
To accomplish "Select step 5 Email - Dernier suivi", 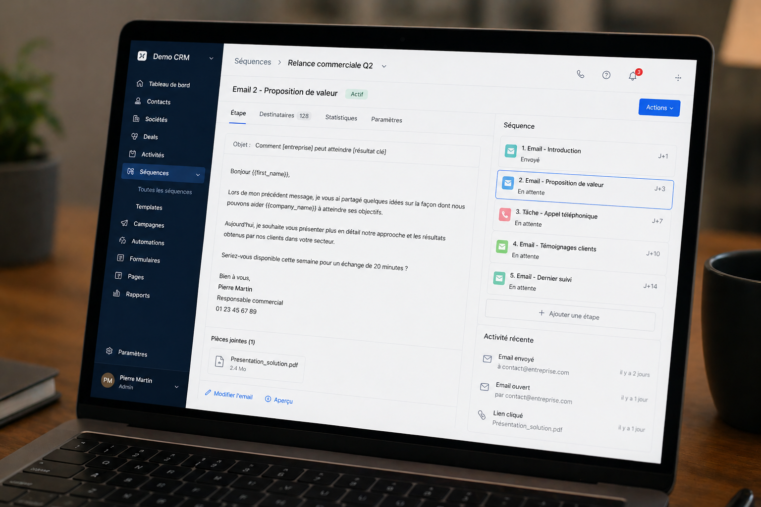I will point(576,285).
